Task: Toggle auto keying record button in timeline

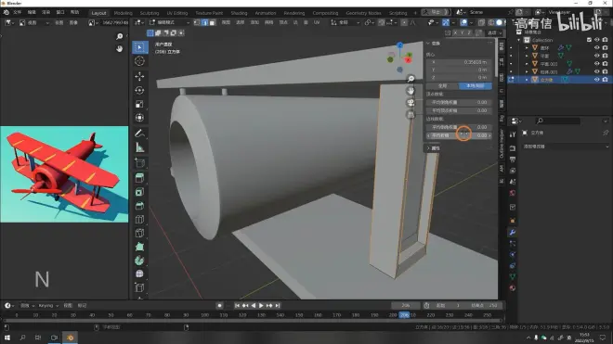Action: click(219, 306)
